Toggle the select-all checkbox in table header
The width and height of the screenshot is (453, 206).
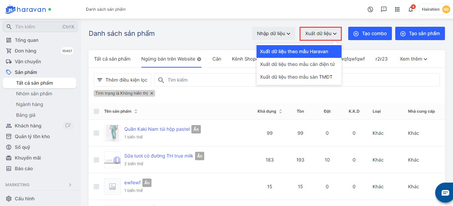[96, 111]
